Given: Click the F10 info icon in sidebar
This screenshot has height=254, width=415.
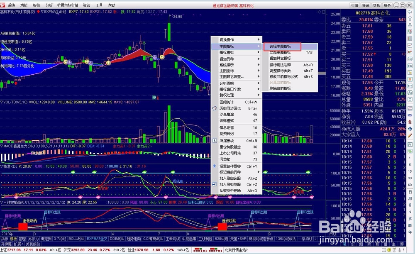Looking at the screenshot, I should (410, 66).
